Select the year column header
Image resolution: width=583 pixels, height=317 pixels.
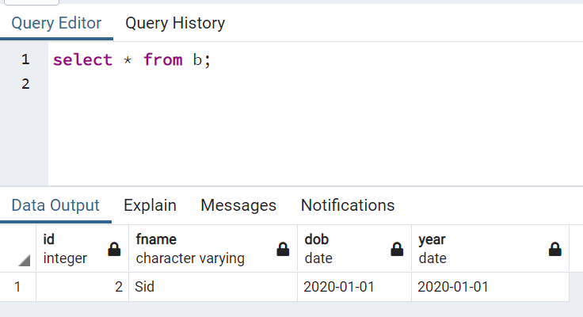(x=475, y=248)
